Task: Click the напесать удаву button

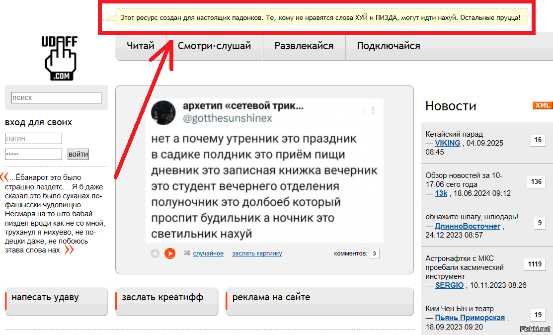Action: 56,298
